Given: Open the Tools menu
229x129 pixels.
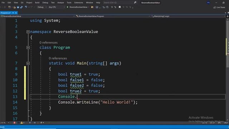Looking at the screenshot, I should click(69, 3).
